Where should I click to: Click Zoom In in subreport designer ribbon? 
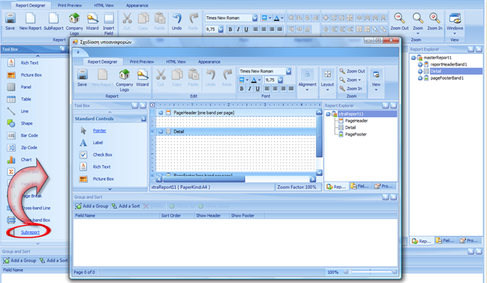(x=350, y=88)
